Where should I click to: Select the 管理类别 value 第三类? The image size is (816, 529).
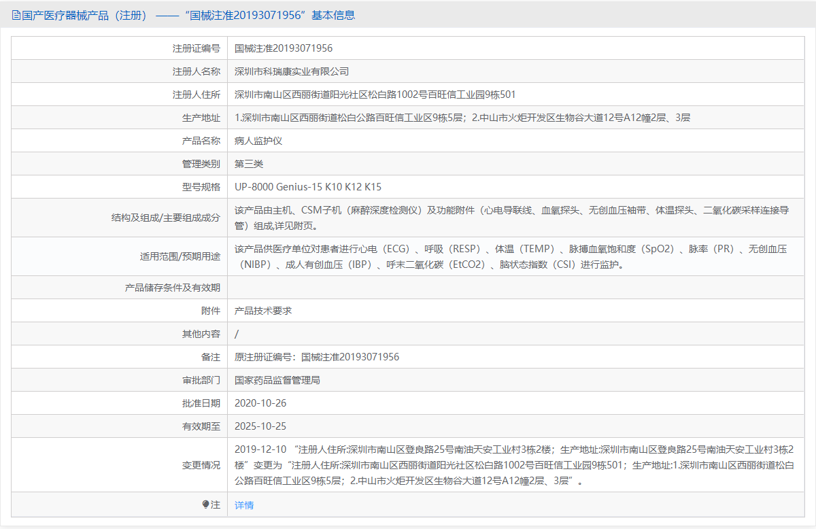point(248,163)
